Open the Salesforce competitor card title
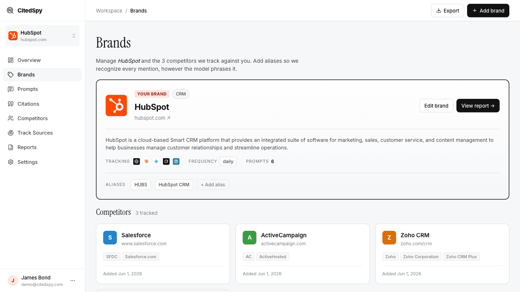Viewport: 520px width, 292px height. pyautogui.click(x=136, y=235)
